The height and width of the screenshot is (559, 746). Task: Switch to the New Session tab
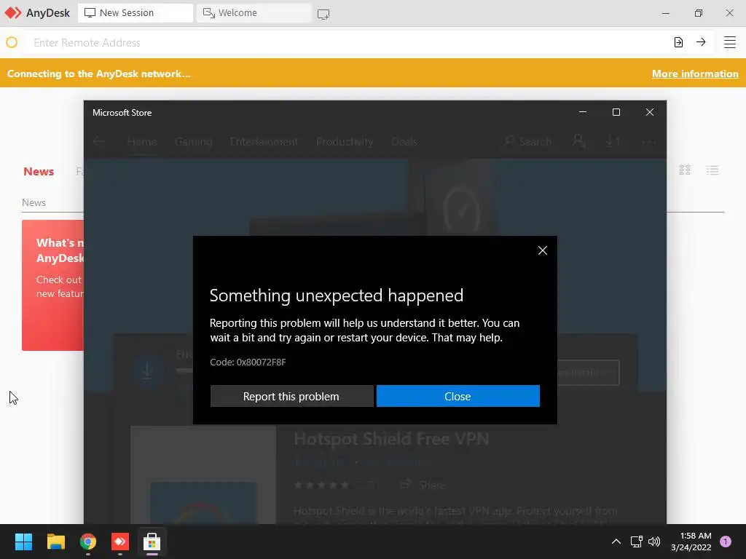pyautogui.click(x=135, y=13)
